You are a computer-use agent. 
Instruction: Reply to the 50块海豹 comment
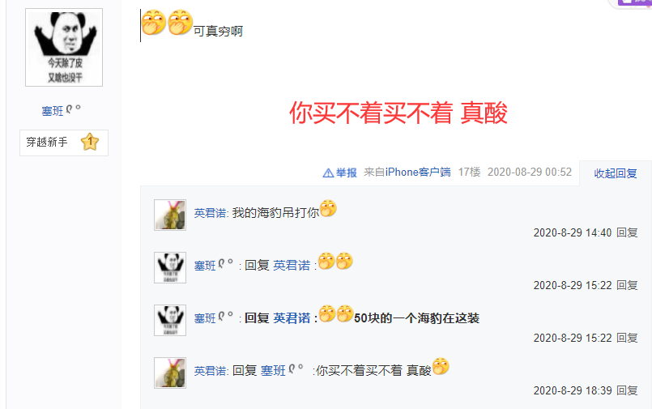coord(627,338)
